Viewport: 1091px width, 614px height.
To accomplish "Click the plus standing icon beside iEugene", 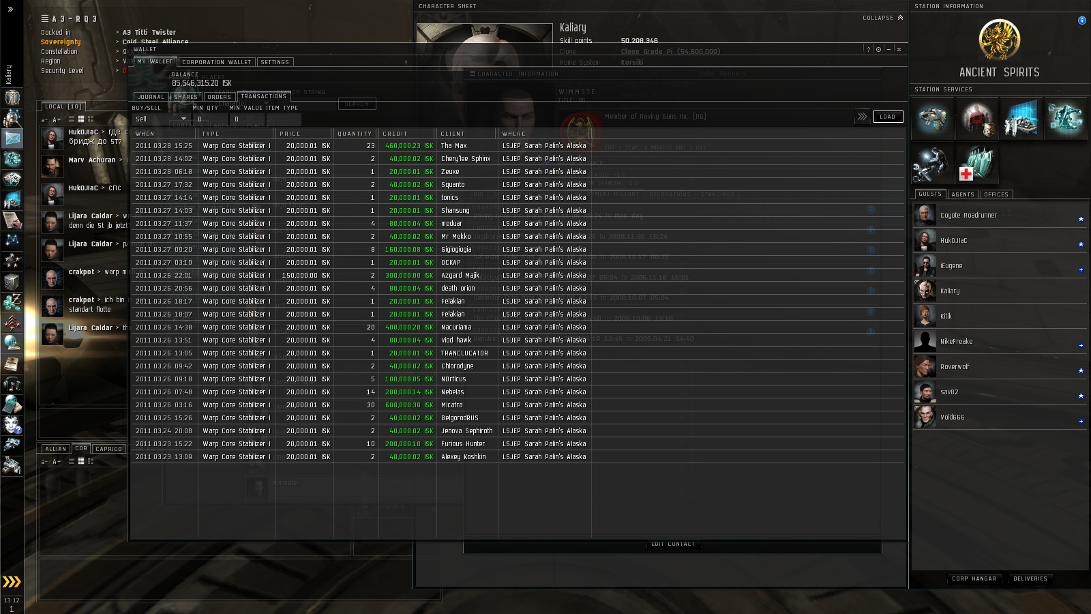I will pos(1081,269).
